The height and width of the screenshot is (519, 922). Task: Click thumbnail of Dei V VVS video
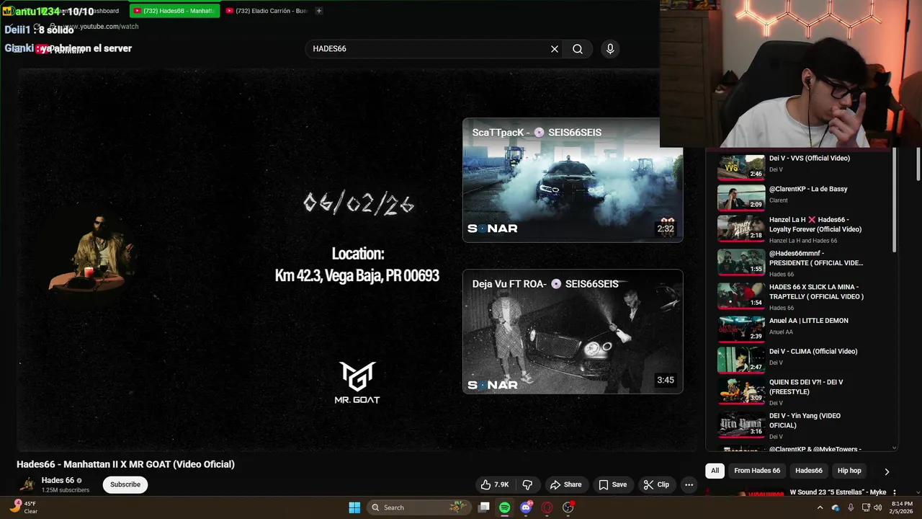point(741,167)
